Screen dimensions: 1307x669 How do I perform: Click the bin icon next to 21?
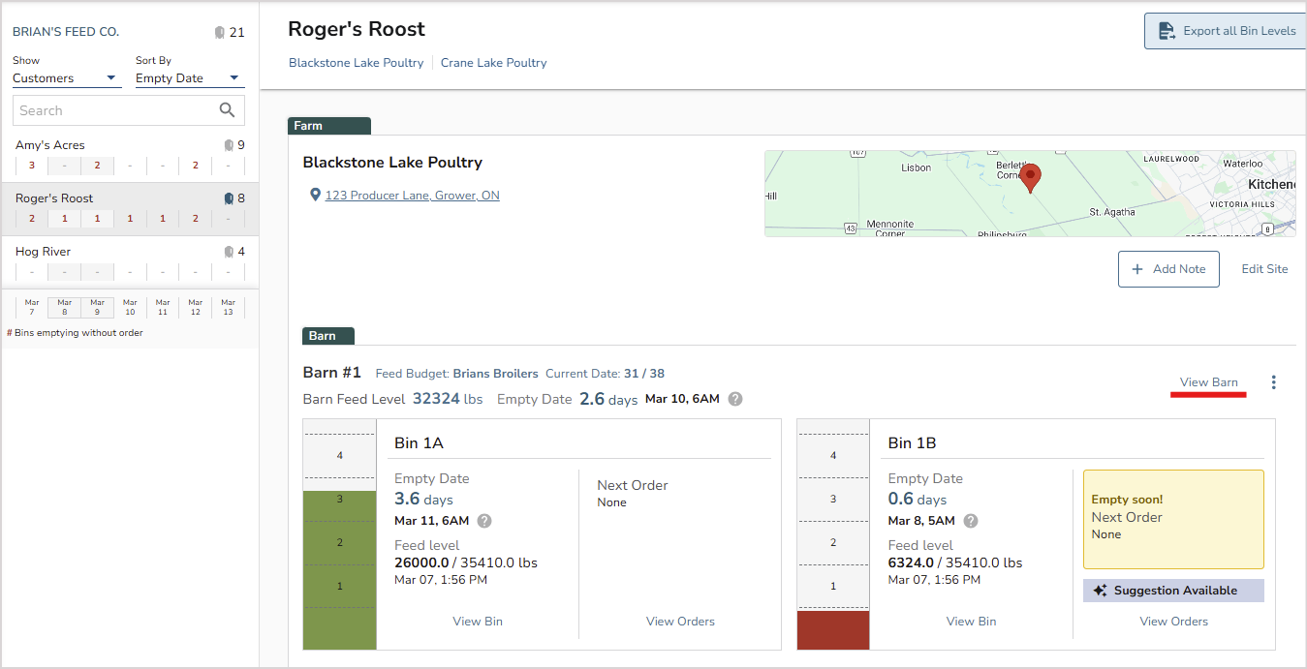tap(219, 33)
